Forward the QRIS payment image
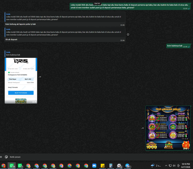The height and width of the screenshot is (169, 193). pyautogui.click(x=40, y=77)
